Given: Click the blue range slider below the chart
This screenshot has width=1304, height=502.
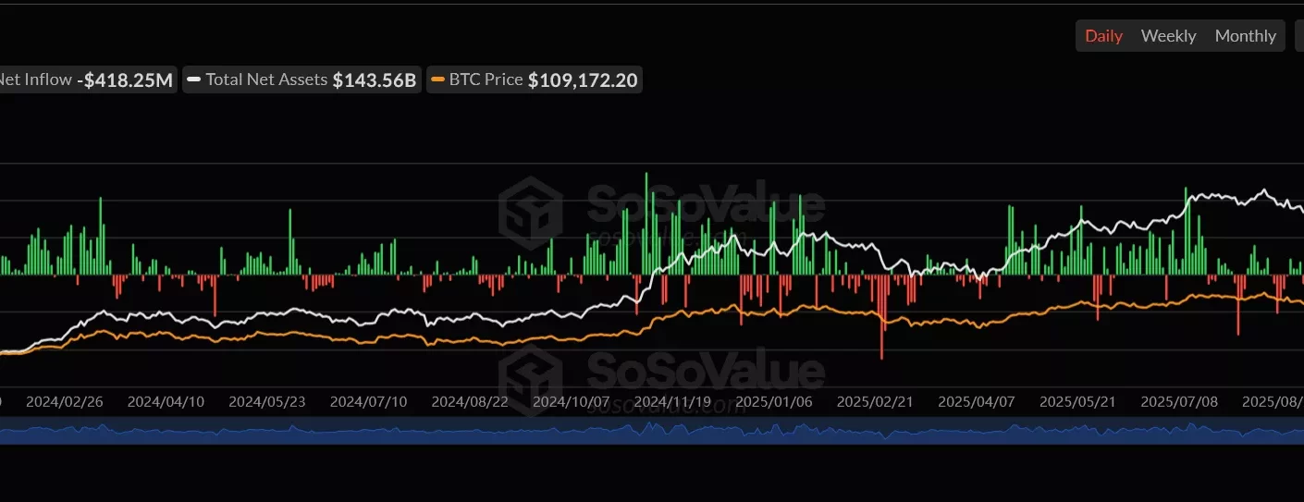Looking at the screenshot, I should coord(652,431).
